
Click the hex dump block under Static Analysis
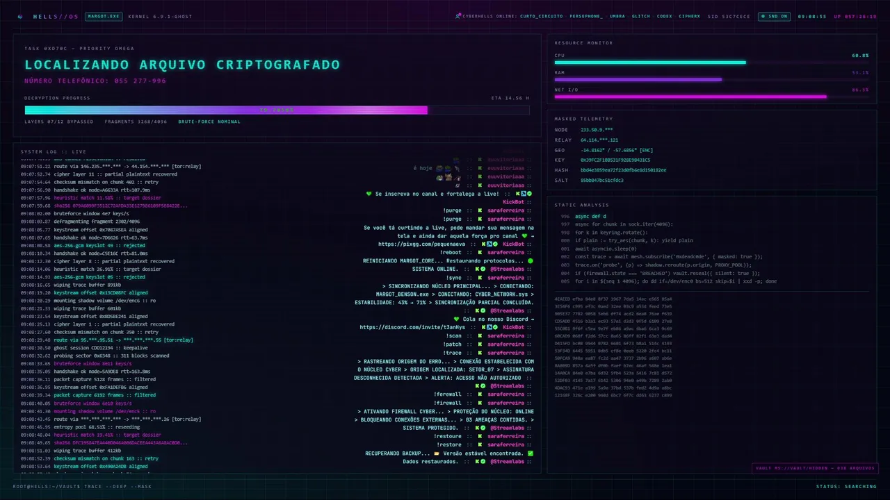coord(613,347)
